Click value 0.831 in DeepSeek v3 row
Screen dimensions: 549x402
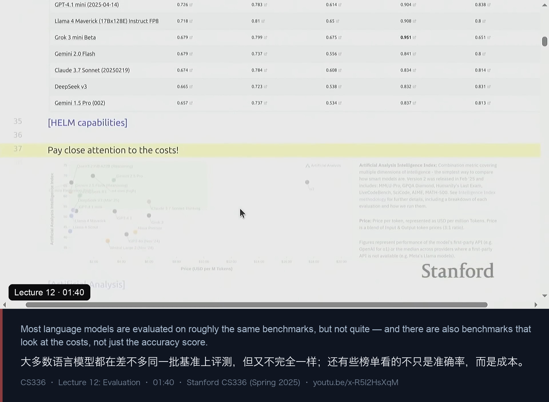coord(480,87)
